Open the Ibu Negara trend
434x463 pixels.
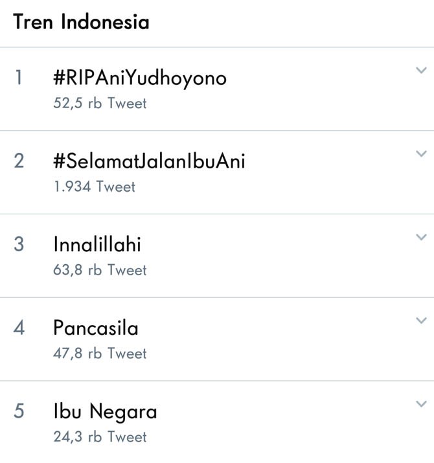tap(105, 411)
